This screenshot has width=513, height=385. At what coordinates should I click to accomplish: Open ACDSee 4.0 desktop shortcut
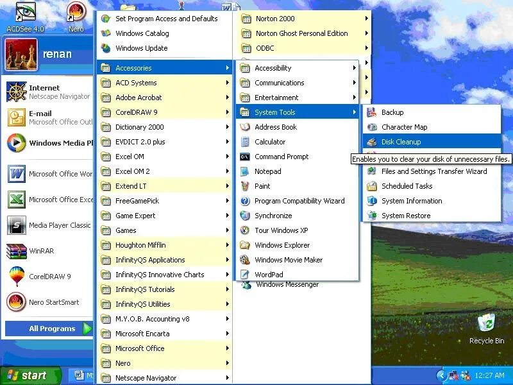tap(25, 17)
